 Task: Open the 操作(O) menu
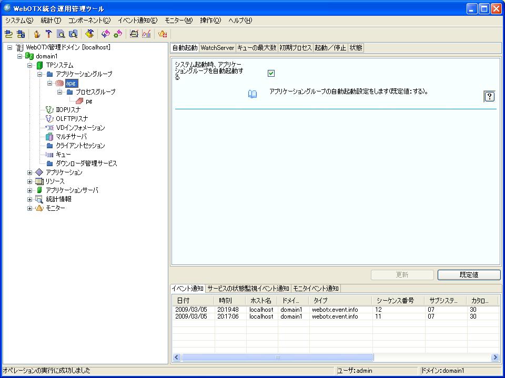point(210,21)
